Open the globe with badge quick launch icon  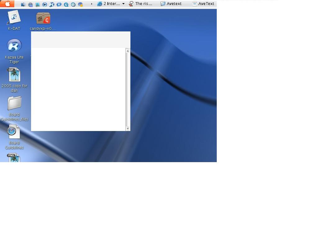coord(80,4)
